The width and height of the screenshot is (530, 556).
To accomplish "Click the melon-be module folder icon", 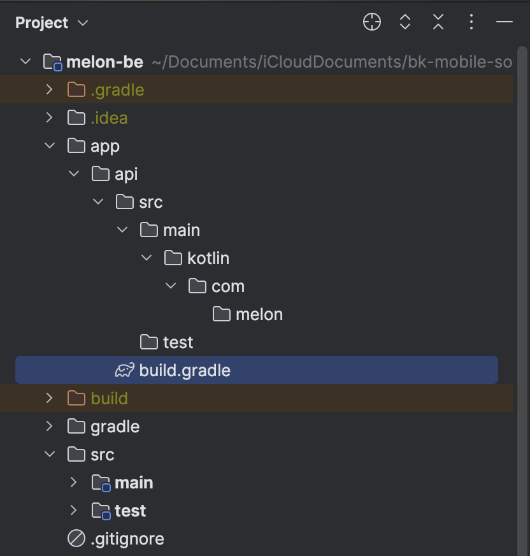I will coord(52,62).
